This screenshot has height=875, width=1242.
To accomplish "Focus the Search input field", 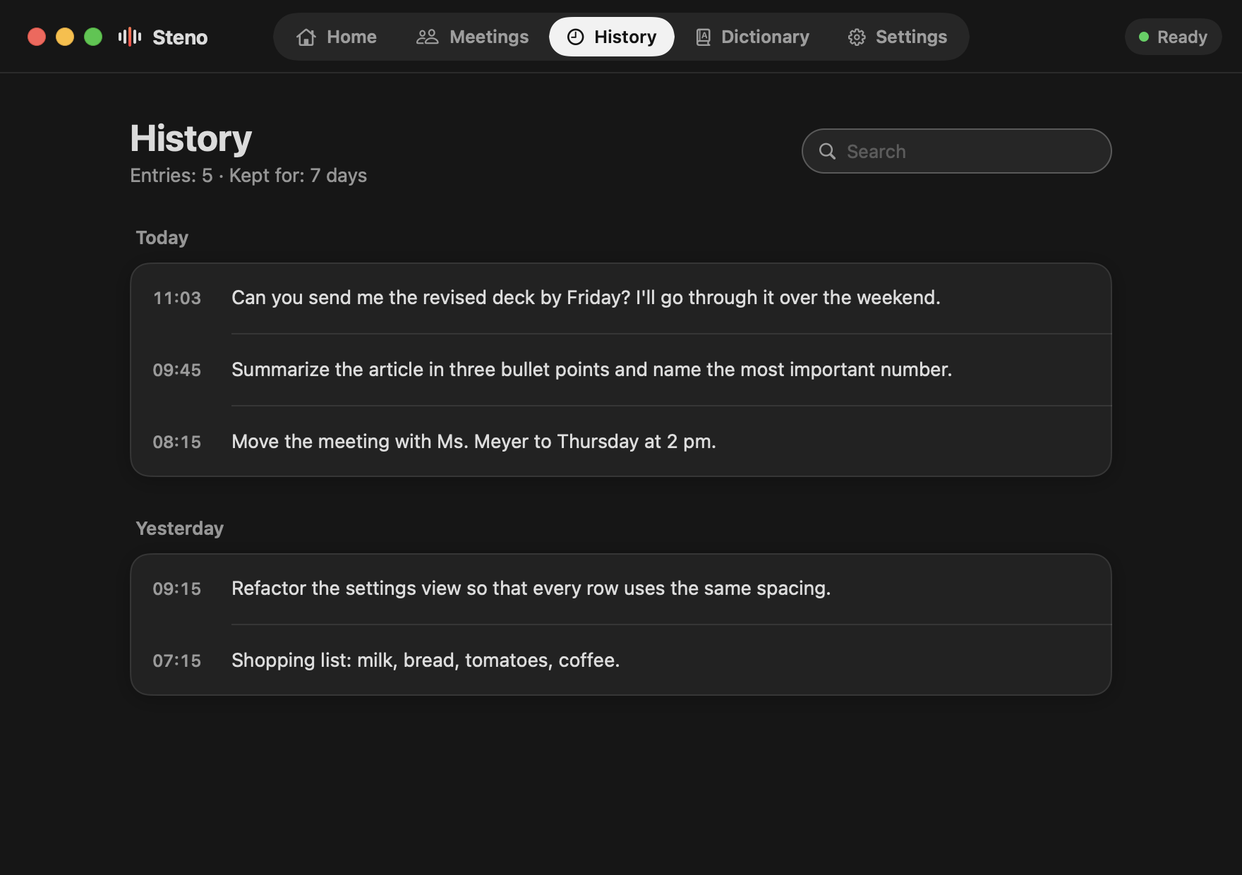I will 956,151.
